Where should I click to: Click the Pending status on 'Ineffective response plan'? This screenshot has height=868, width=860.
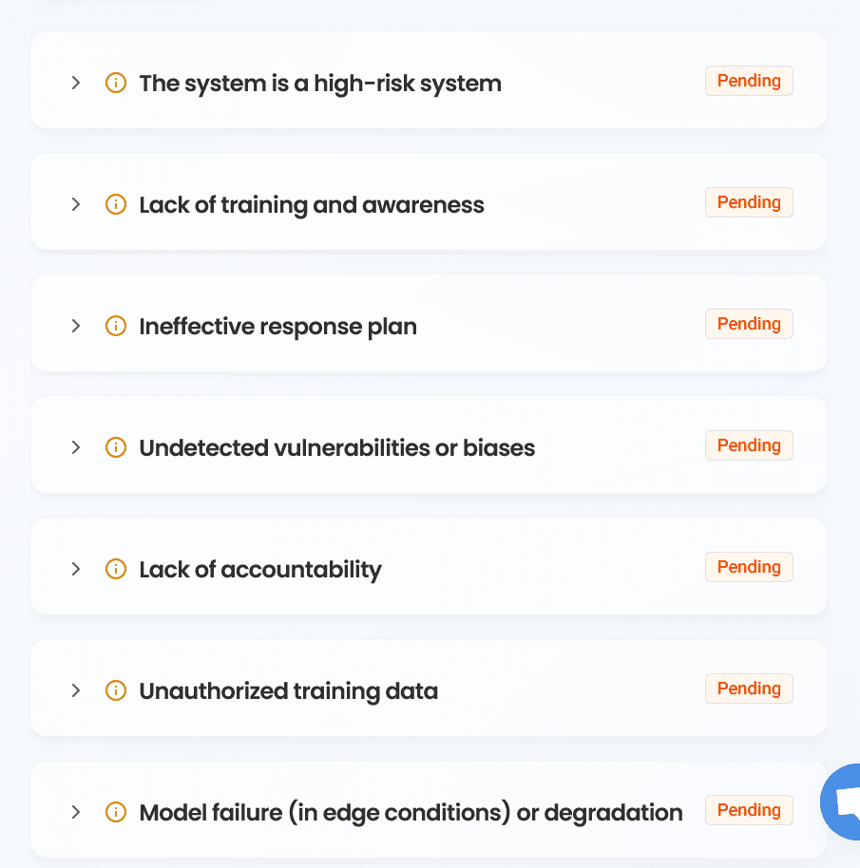click(x=749, y=324)
